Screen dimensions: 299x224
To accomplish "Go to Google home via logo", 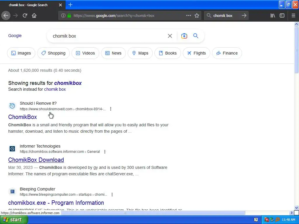I will coord(15,36).
